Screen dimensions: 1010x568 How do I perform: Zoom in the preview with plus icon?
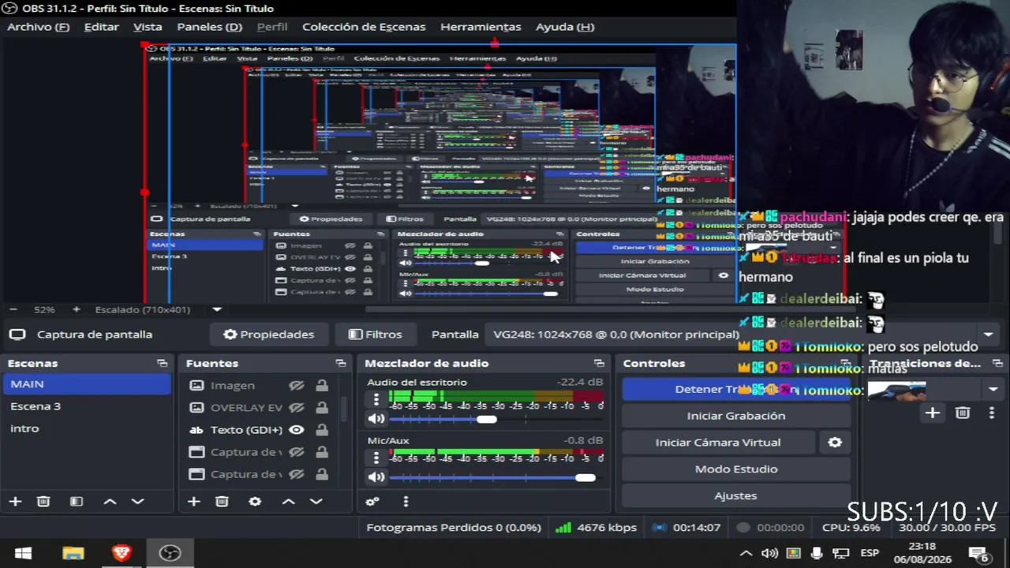[x=76, y=309]
